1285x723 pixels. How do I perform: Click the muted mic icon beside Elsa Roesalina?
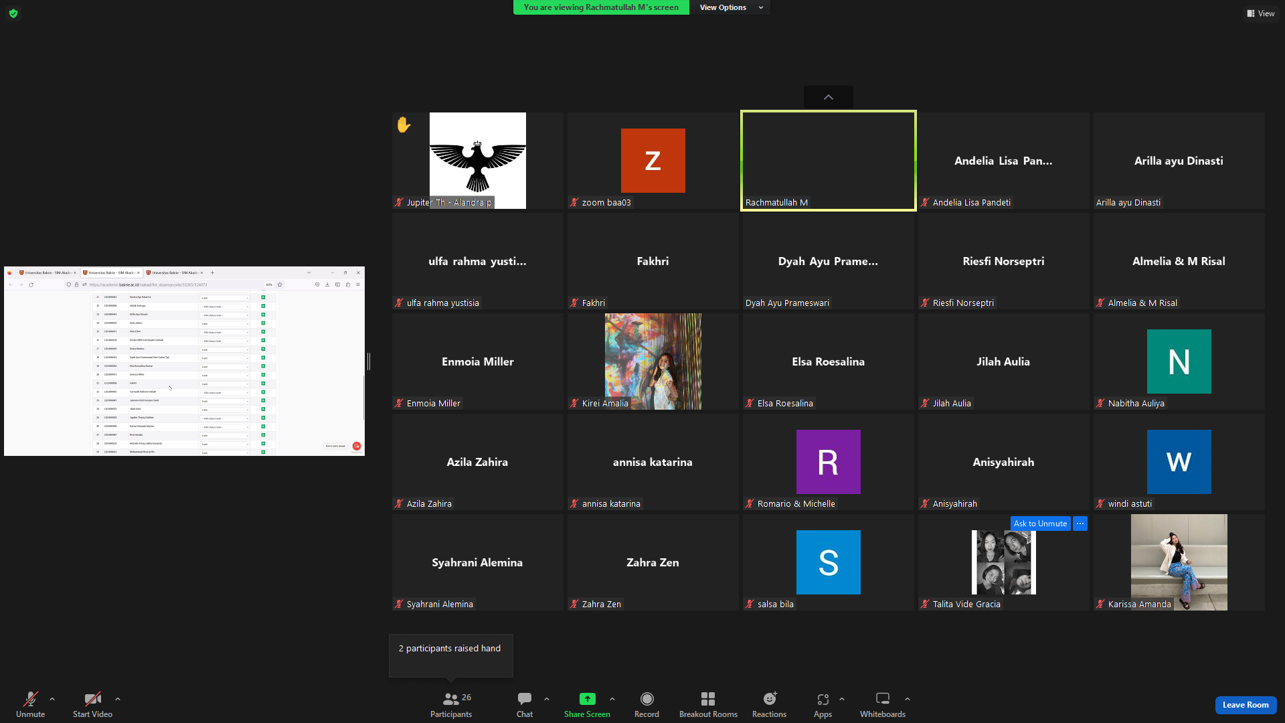coord(750,403)
